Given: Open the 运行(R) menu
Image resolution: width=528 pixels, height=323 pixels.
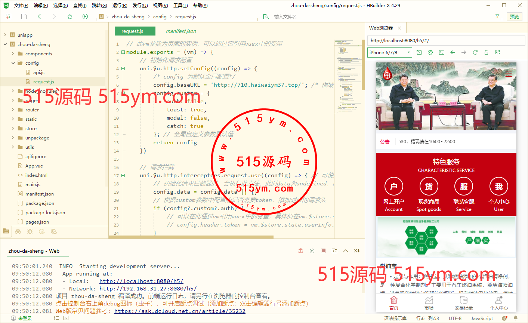Looking at the screenshot, I should click(x=120, y=5).
